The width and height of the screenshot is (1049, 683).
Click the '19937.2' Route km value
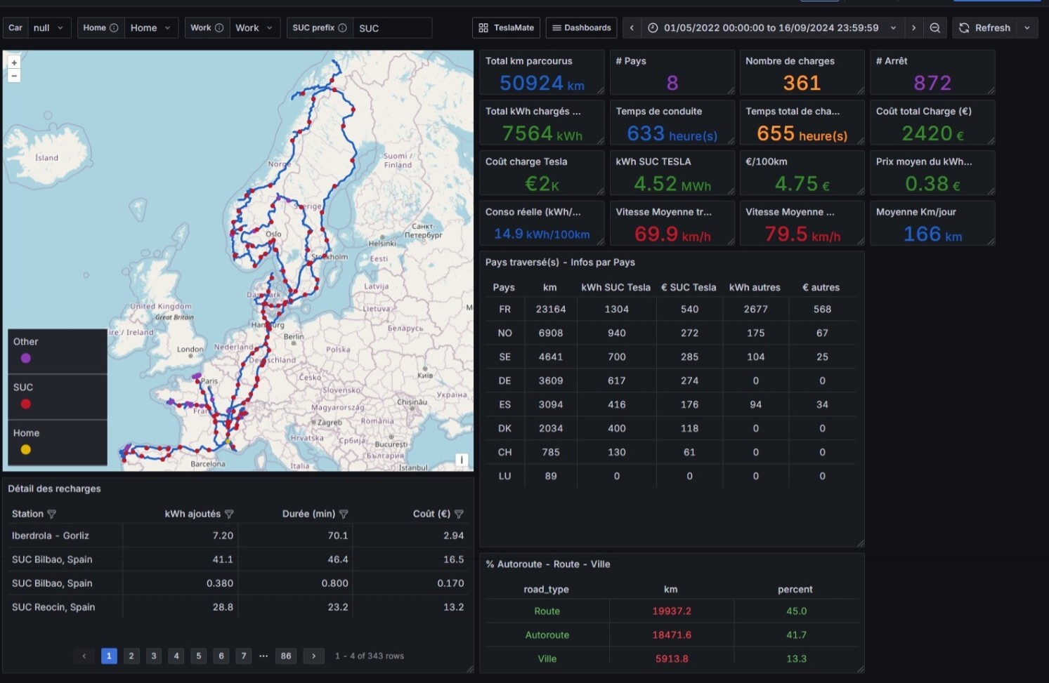point(672,611)
